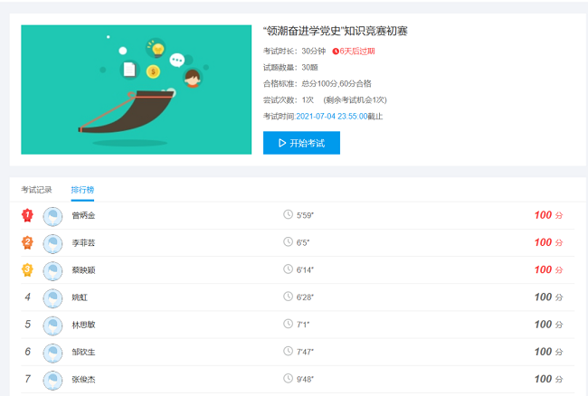Click the second place orange medal icon
This screenshot has height=396, width=588.
coord(27,242)
